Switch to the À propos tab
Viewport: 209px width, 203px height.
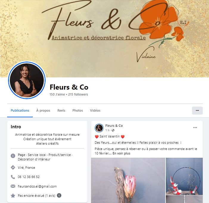(x=43, y=110)
